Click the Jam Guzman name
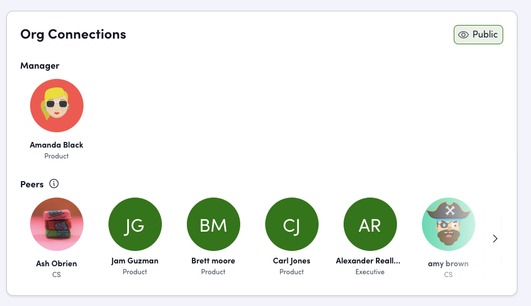Screen dimensions: 531x306 click(x=135, y=261)
